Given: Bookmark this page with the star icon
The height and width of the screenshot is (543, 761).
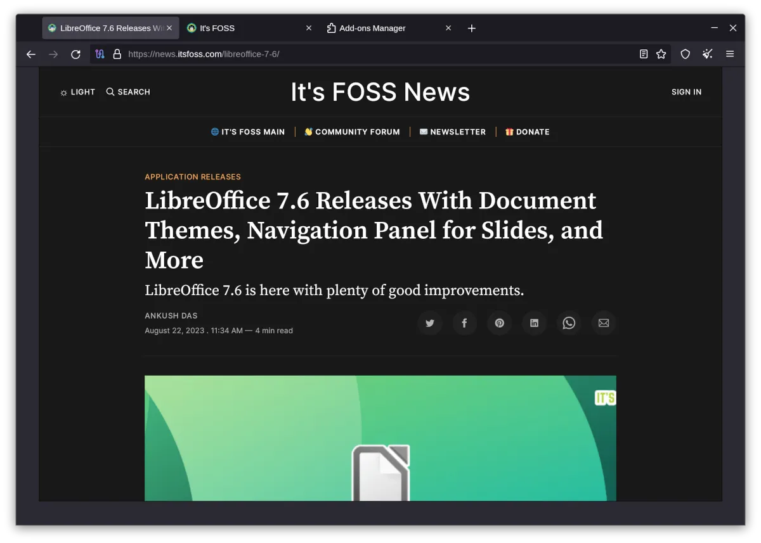Looking at the screenshot, I should pyautogui.click(x=661, y=54).
